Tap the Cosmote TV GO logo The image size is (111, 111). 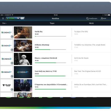pyautogui.click(x=15, y=18)
